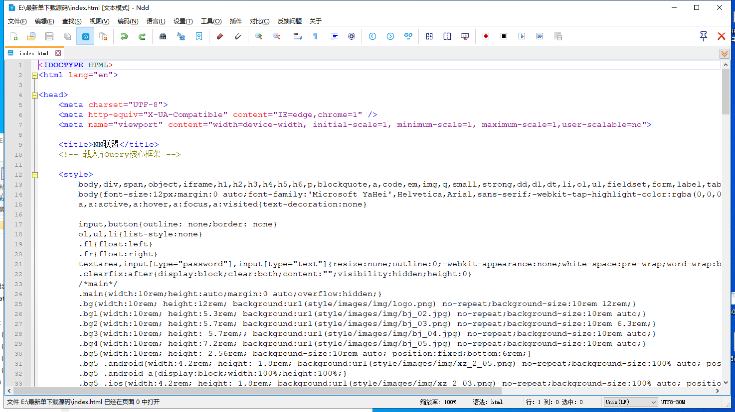Click the close all files icon
Image resolution: width=735 pixels, height=412 pixels.
click(103, 36)
